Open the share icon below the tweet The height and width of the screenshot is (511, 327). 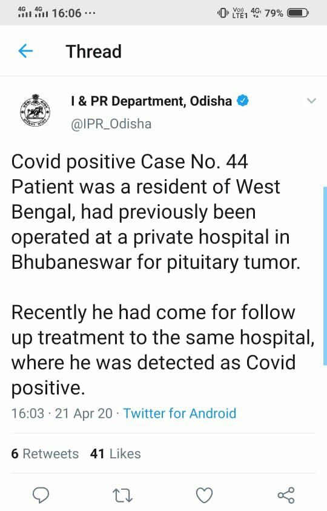tap(286, 495)
